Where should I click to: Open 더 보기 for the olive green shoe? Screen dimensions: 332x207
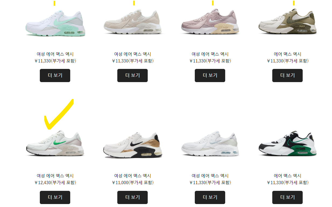pos(287,75)
